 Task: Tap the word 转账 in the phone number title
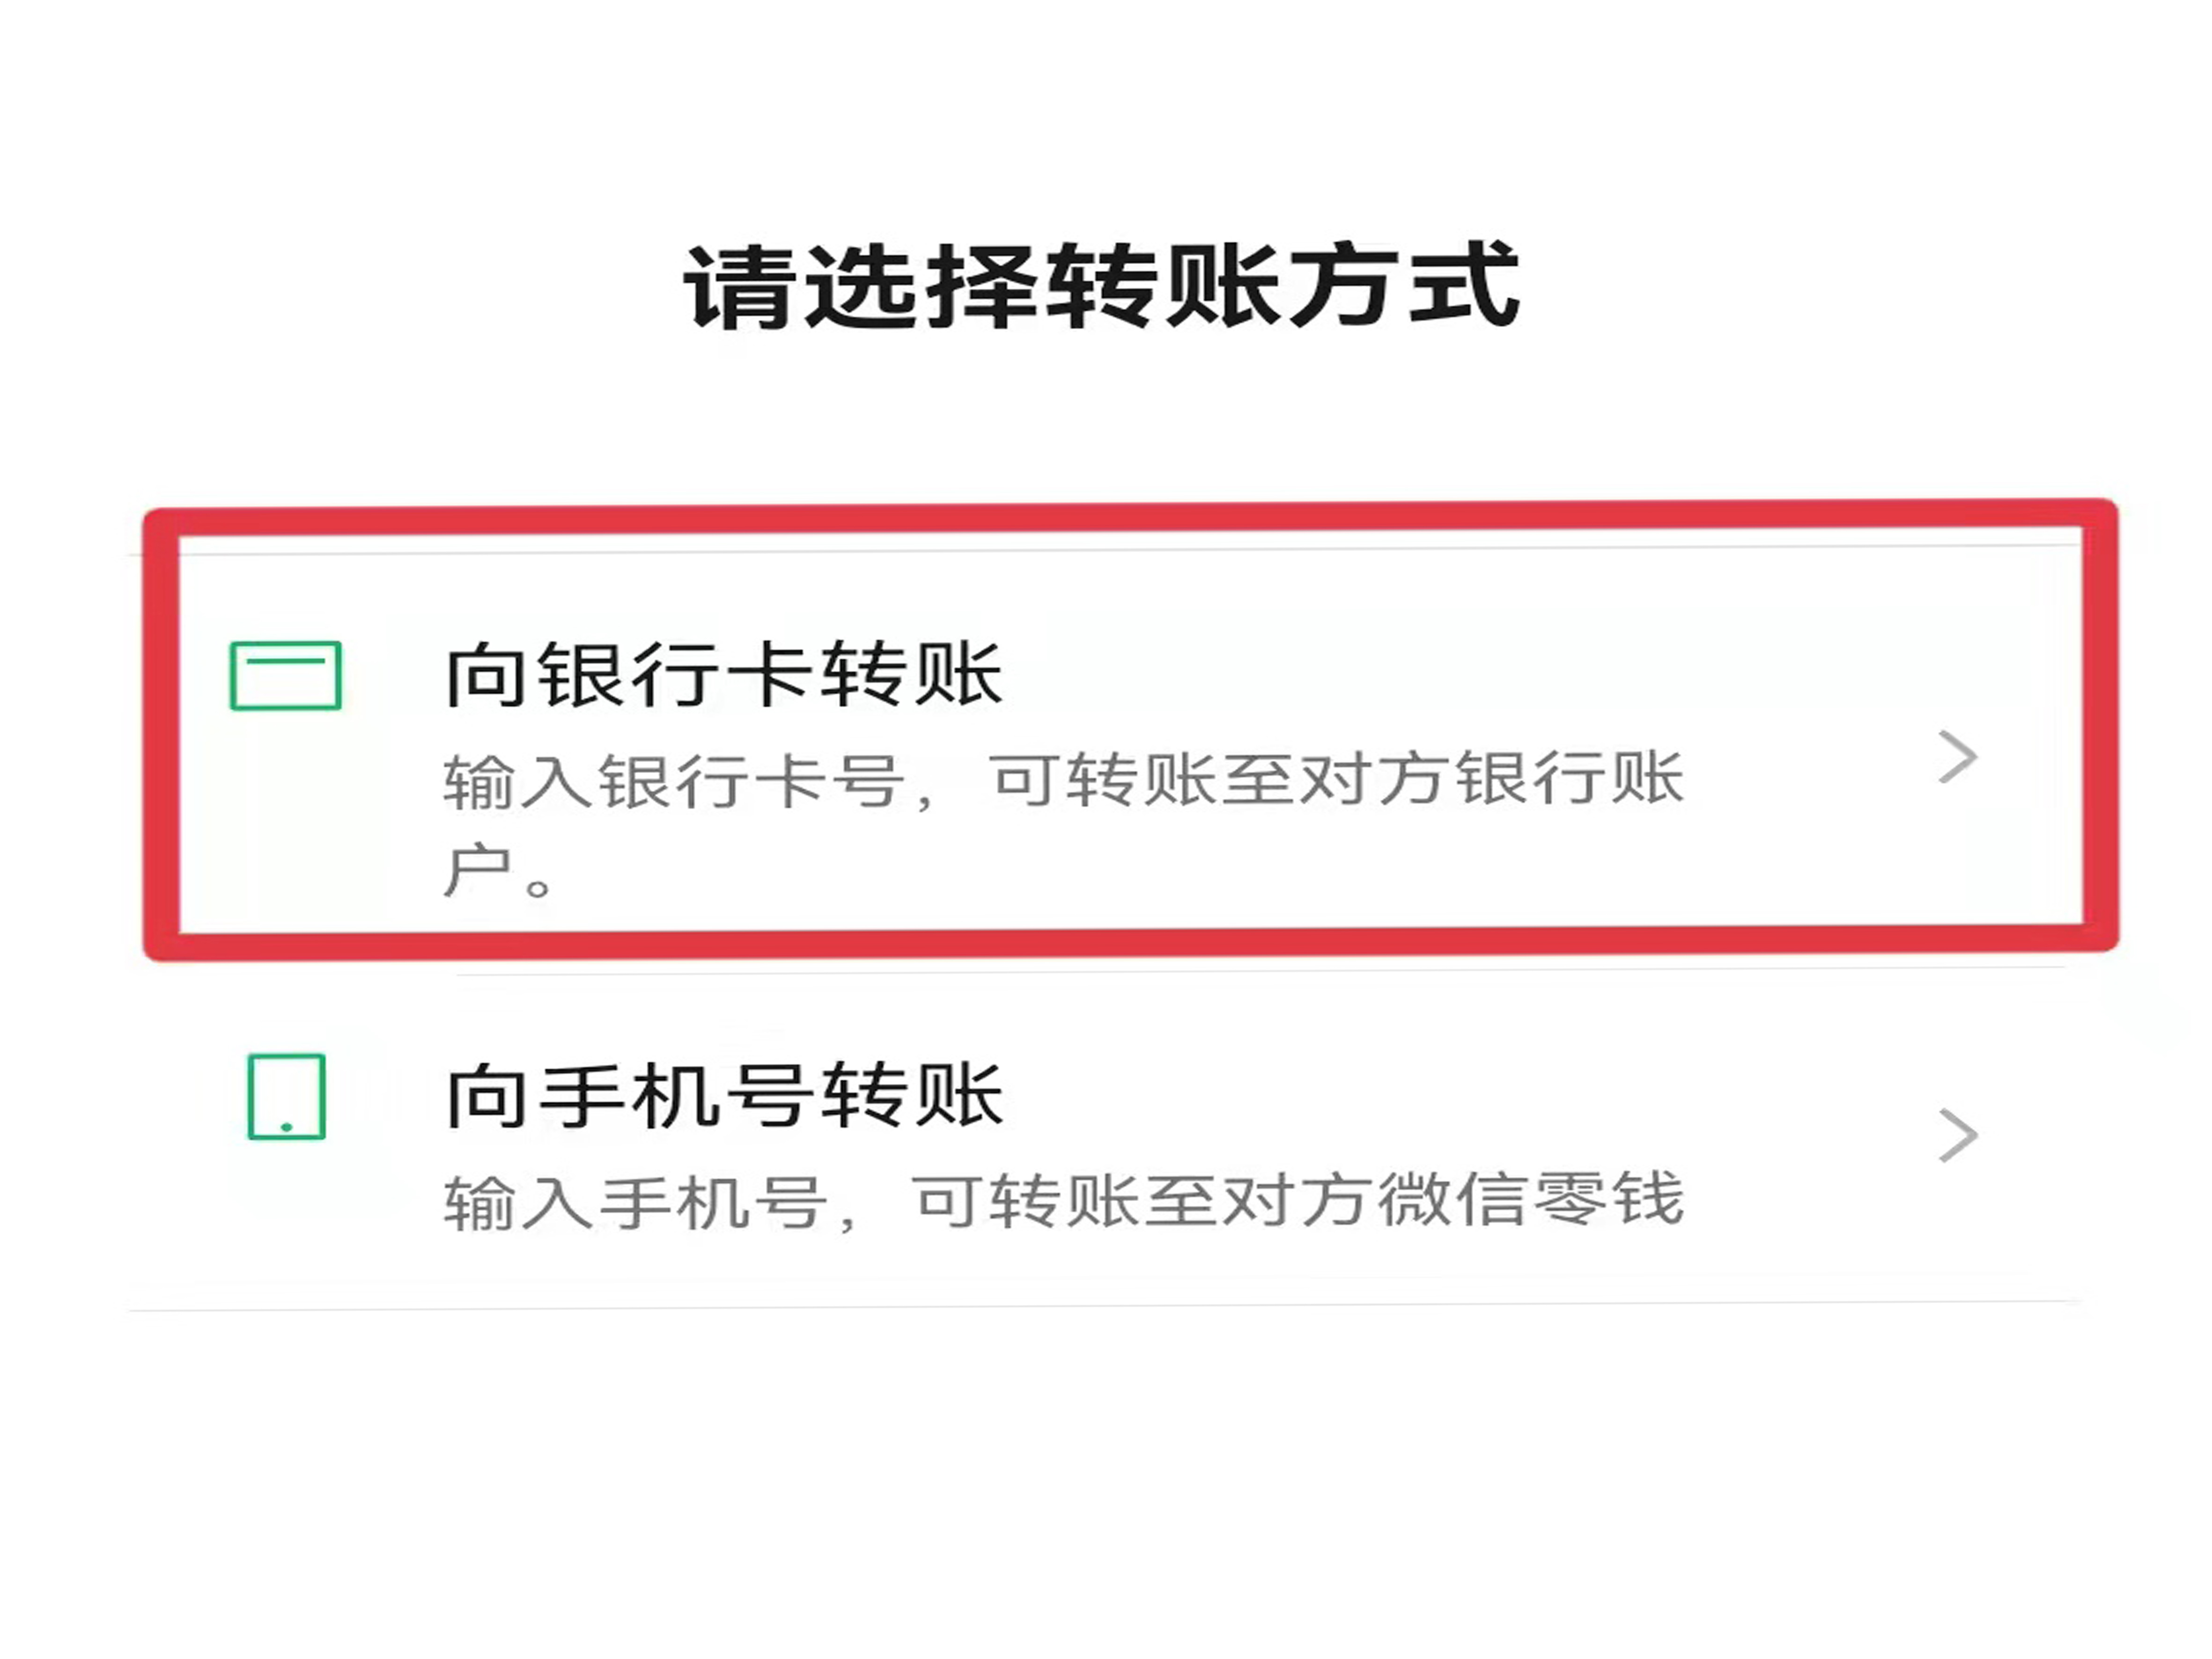point(910,1096)
